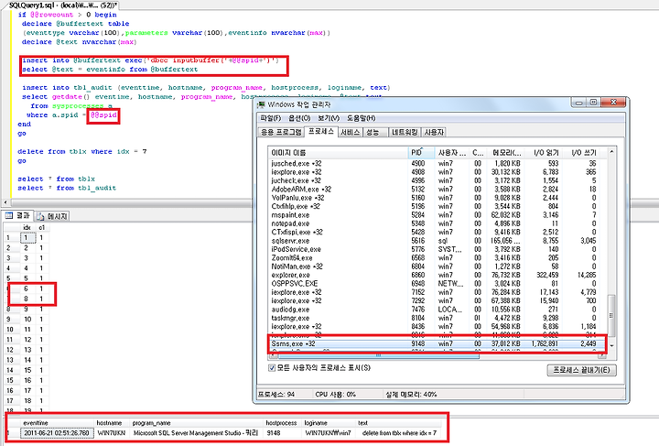Click the 프로세스: 94 status bar entry
This screenshot has width=659, height=446.
(x=276, y=395)
